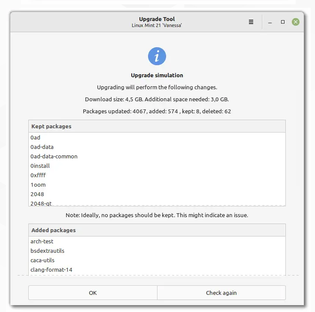The width and height of the screenshot is (315, 312).
Task: Open the hamburger menu in title bar
Action: pos(251,22)
